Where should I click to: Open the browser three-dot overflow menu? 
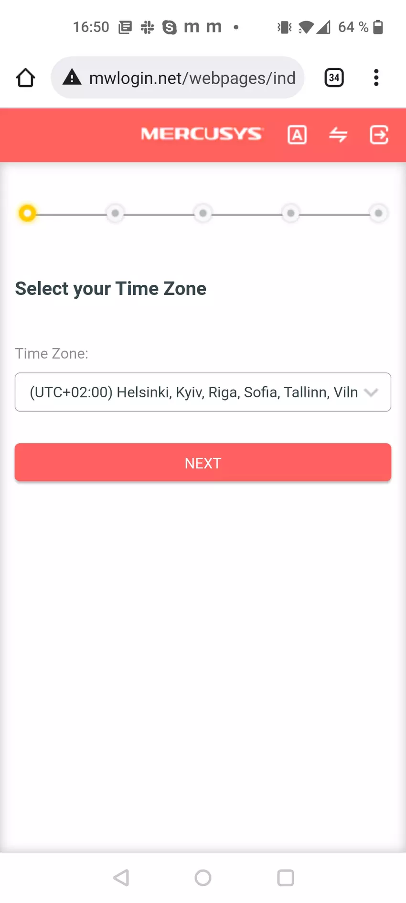pyautogui.click(x=376, y=77)
